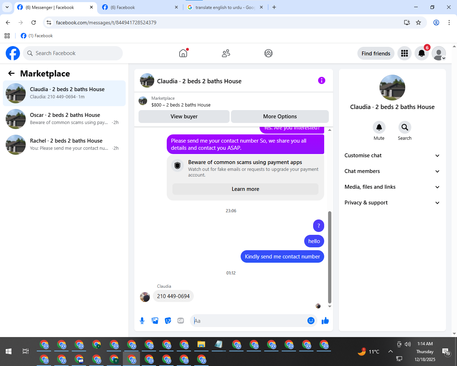Open notifications bell with 6 badge
Image resolution: width=457 pixels, height=366 pixels.
click(x=422, y=53)
